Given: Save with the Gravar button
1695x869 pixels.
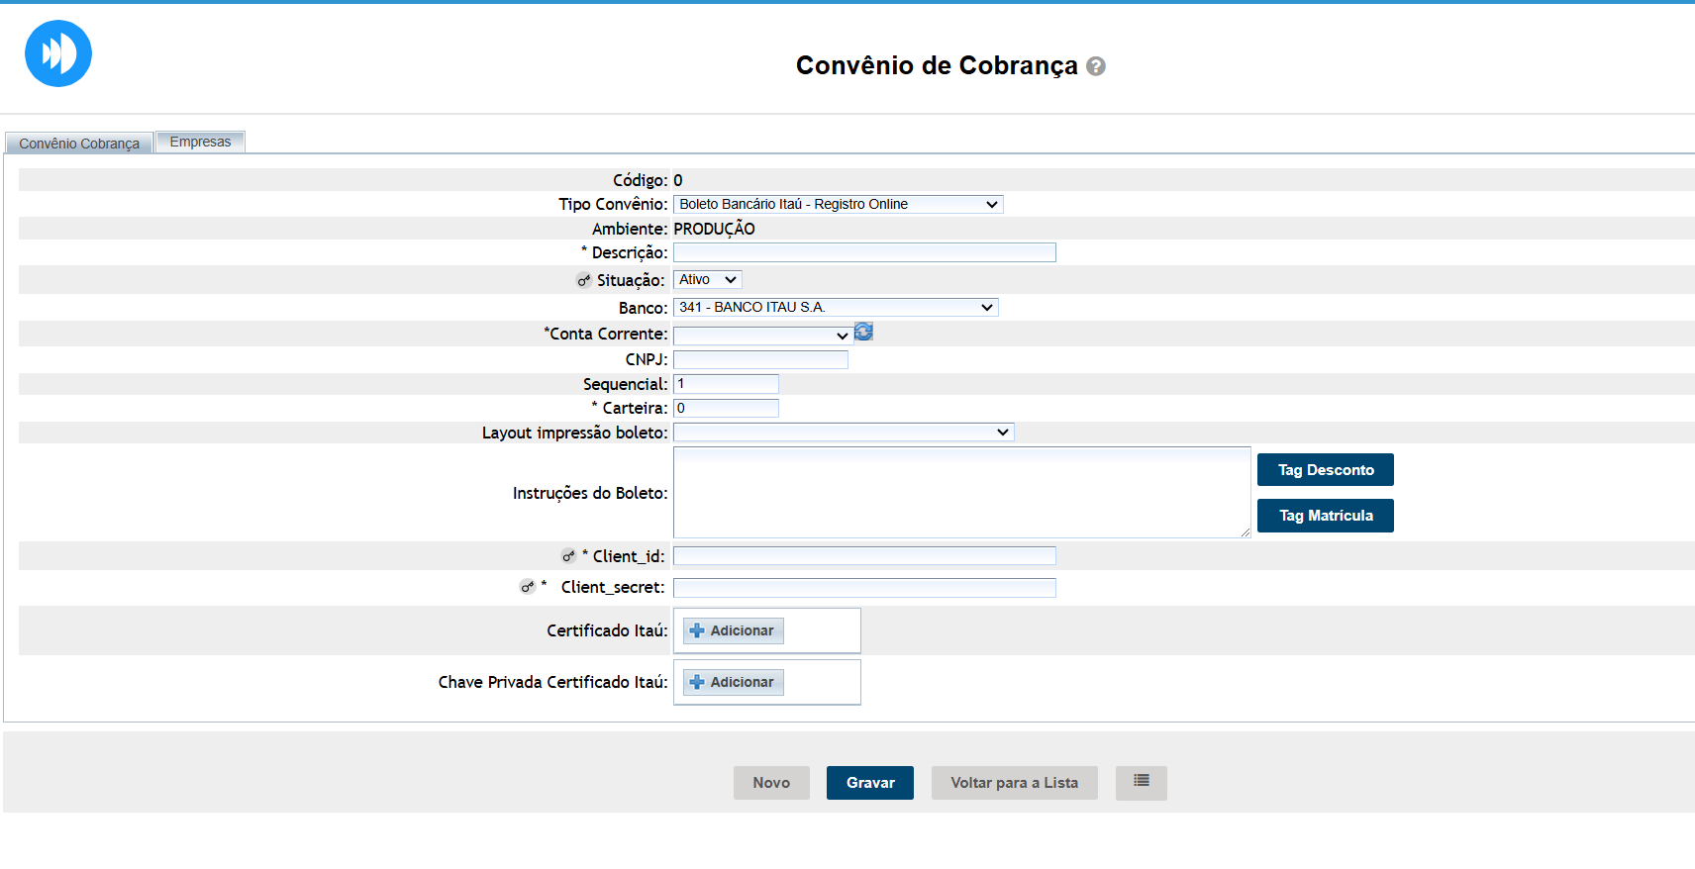Looking at the screenshot, I should (x=870, y=783).
